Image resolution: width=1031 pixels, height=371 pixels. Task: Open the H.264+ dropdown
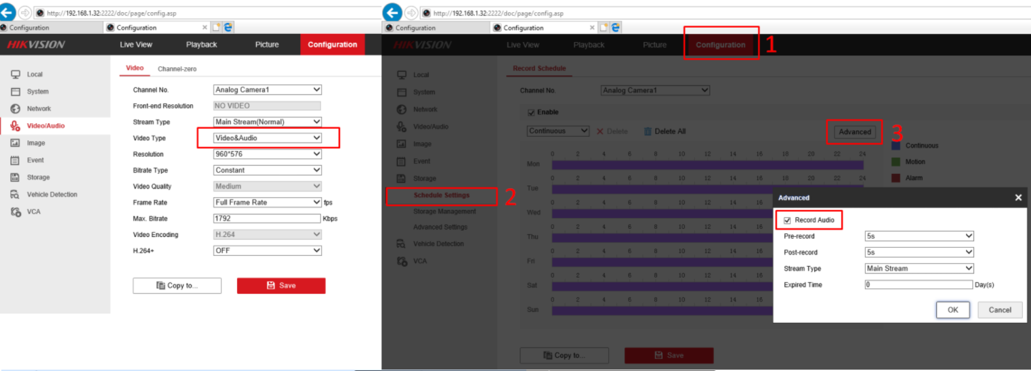coord(268,250)
